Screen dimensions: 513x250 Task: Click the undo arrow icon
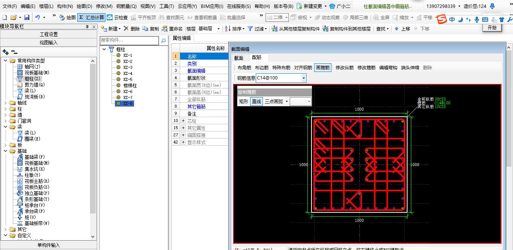coord(38,18)
